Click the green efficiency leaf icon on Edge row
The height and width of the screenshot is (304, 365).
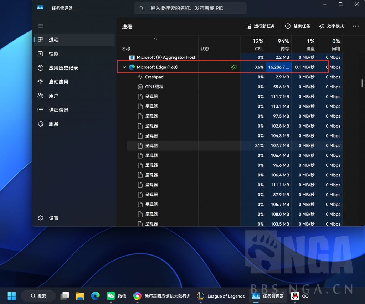point(233,67)
